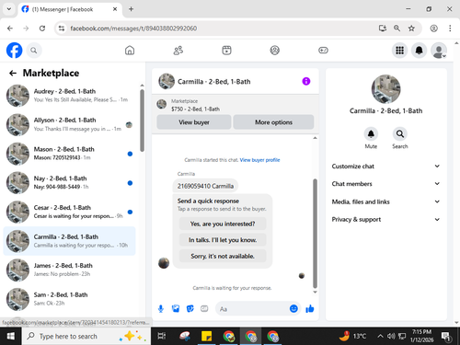Mute the Carmilla conversation

coord(371,134)
